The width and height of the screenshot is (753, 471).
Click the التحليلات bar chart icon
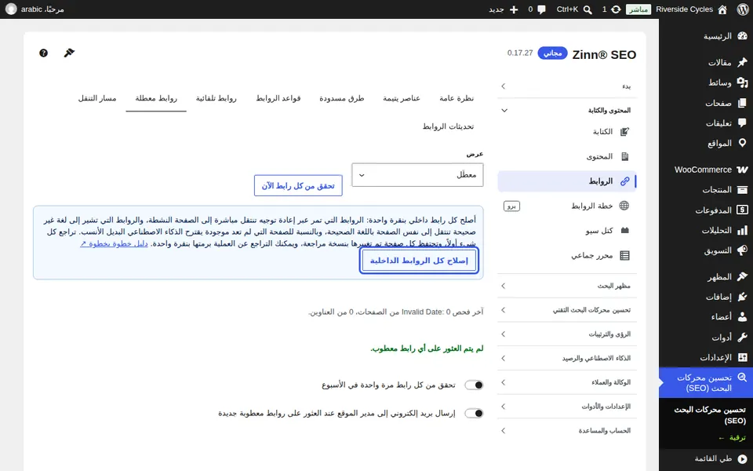(743, 230)
